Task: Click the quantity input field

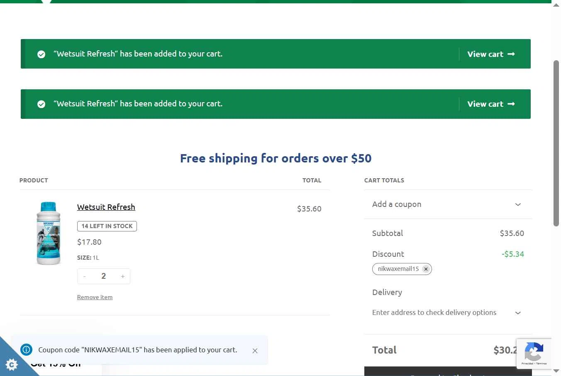Action: pyautogui.click(x=104, y=276)
